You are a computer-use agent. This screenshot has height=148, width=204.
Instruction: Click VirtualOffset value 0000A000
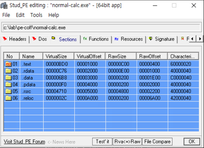click(x=88, y=98)
